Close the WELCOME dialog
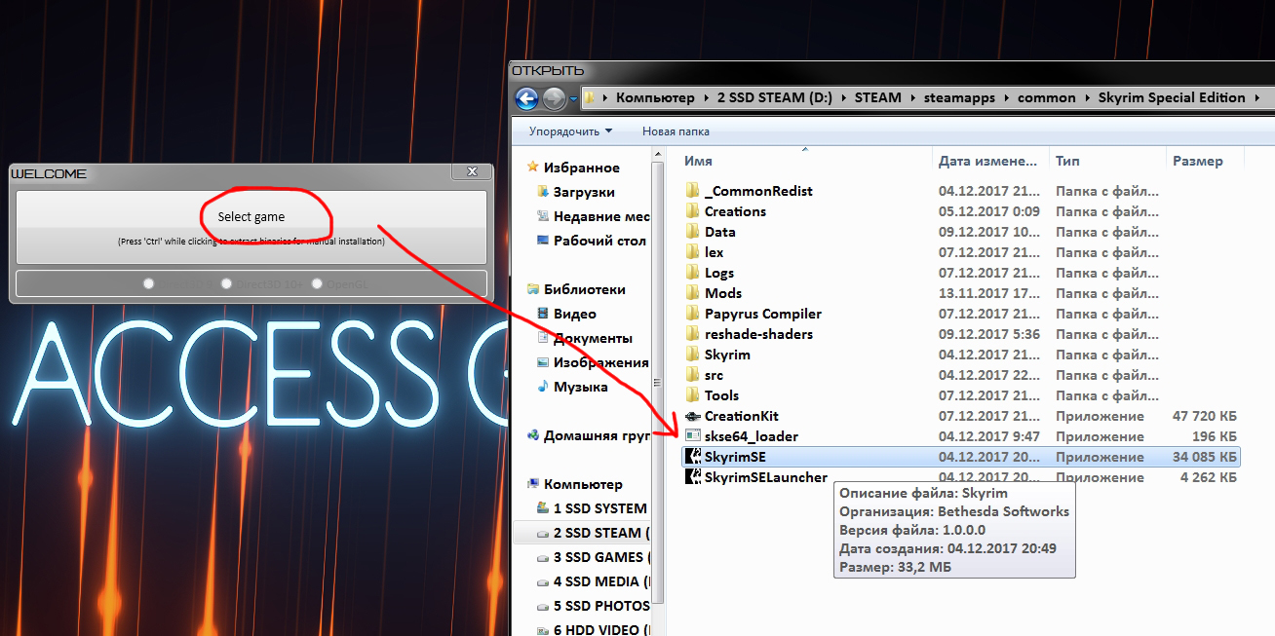 point(472,172)
